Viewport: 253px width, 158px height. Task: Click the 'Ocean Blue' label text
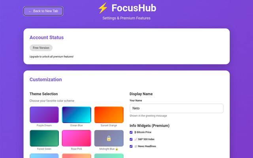[x=76, y=126]
